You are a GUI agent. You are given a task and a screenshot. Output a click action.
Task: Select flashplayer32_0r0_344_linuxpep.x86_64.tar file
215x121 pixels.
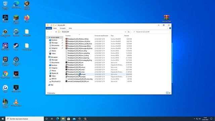pos(80,48)
